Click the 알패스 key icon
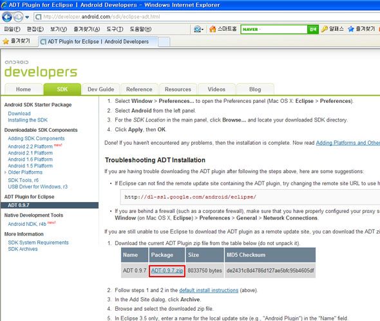This screenshot has height=321, width=380. coord(324,29)
